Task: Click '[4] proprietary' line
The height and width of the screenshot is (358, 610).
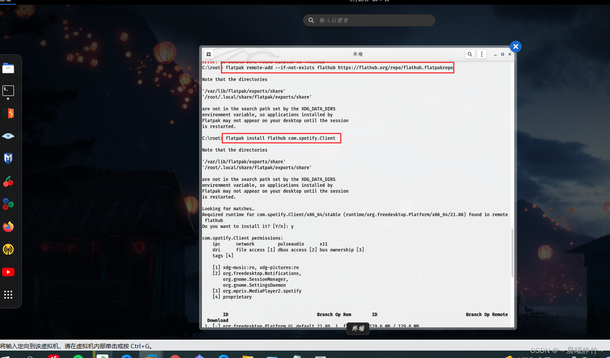Action: (x=232, y=297)
